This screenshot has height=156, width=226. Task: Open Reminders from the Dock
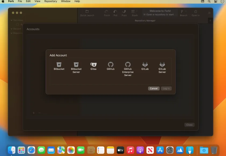(x=101, y=150)
